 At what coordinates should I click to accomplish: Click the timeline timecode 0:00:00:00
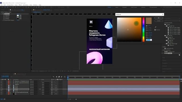coord(5,76)
